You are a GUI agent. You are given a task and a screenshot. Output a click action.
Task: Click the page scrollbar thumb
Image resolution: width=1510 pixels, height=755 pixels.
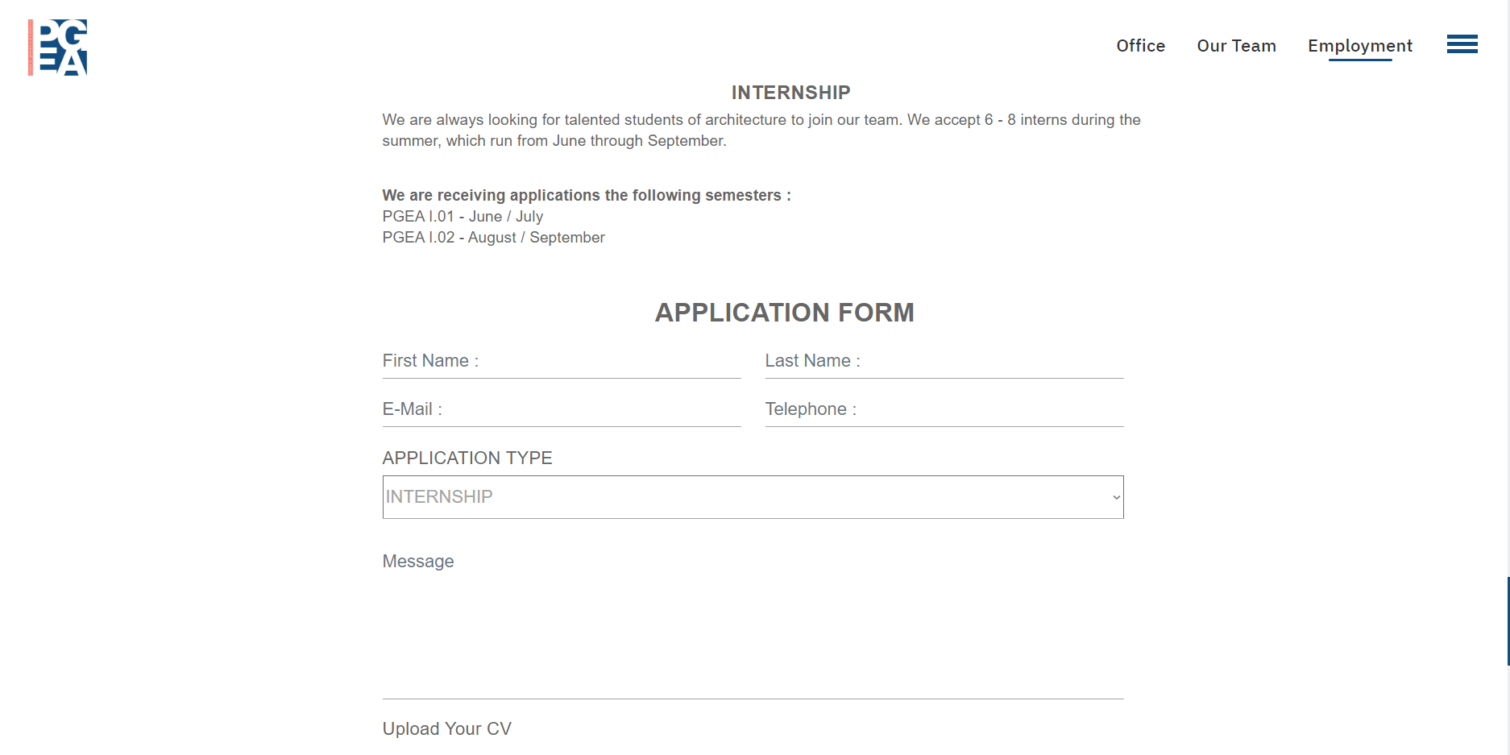1508,620
